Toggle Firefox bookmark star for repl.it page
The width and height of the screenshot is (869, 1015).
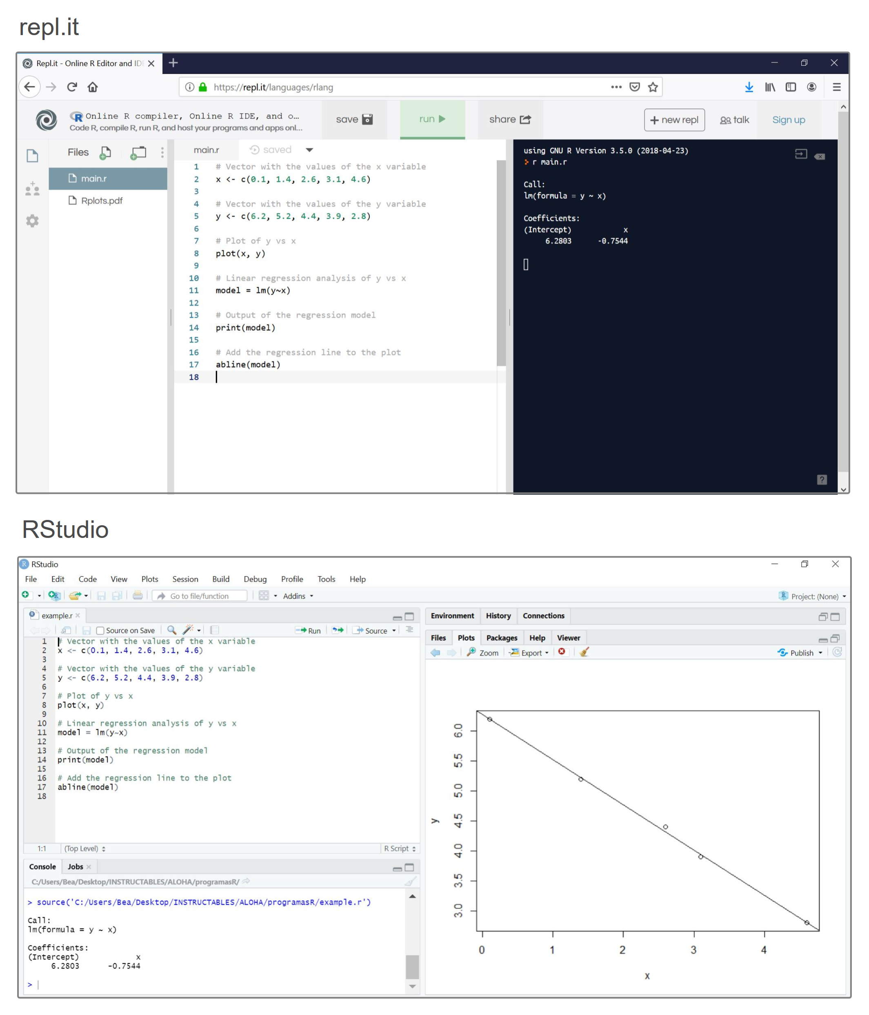pyautogui.click(x=653, y=87)
